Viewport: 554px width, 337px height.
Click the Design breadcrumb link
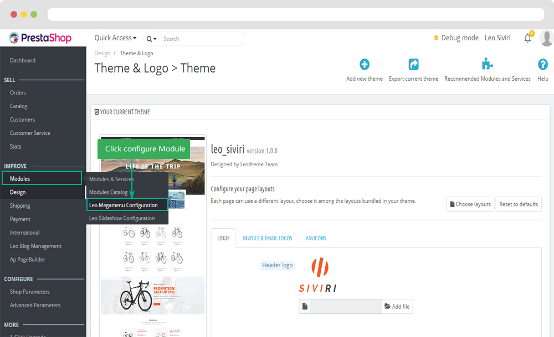(x=102, y=53)
